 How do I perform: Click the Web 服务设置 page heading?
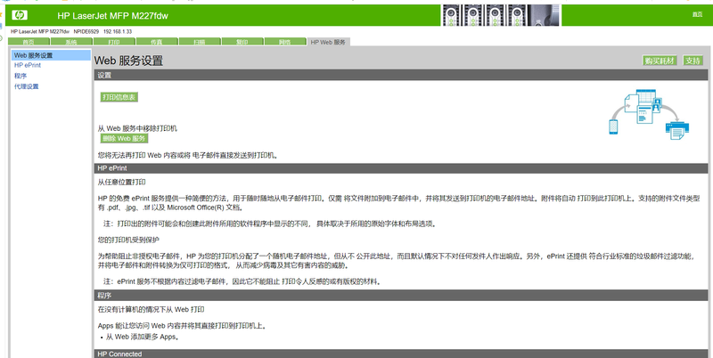[128, 61]
